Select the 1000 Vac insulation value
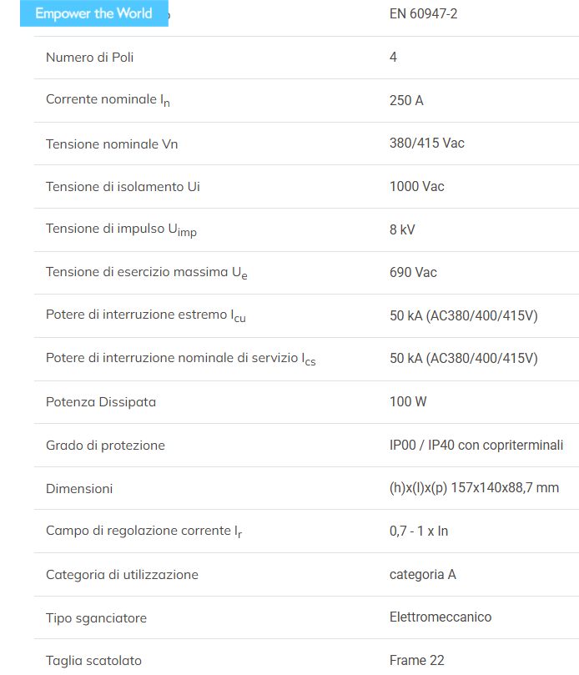Viewport: 579px width, 675px height. tap(416, 186)
